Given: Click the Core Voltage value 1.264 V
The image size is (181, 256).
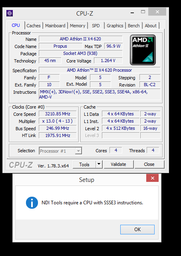Looking at the screenshot, I should (x=108, y=60).
